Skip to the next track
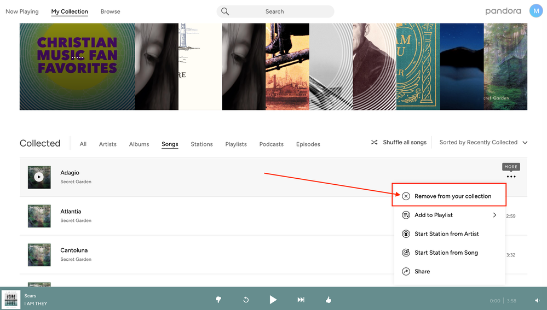 point(301,300)
